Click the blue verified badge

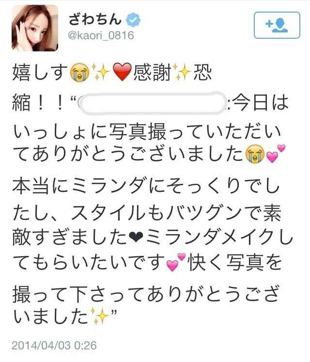point(133,20)
